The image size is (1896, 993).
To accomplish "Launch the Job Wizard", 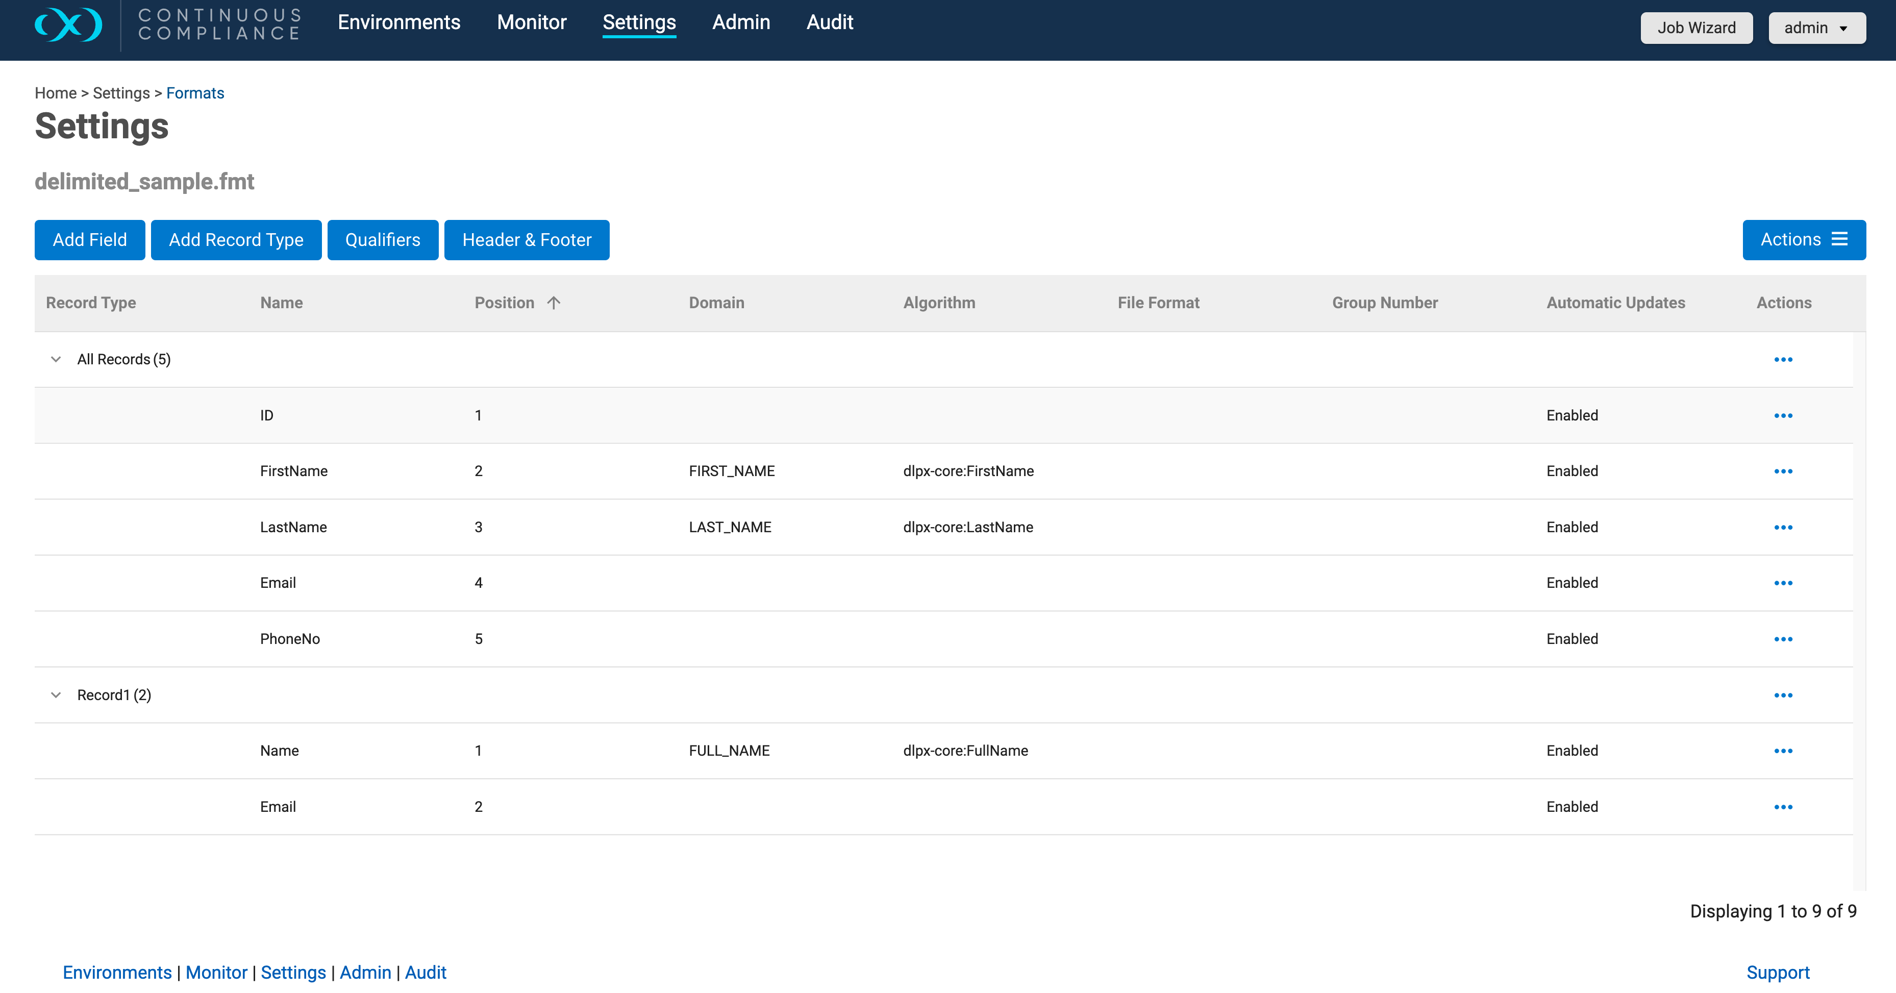I will [x=1696, y=28].
